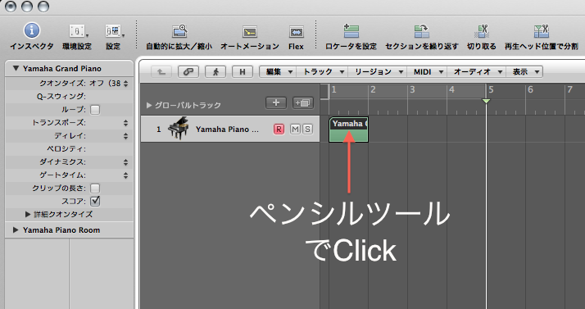
Task: Toggle record enable R button
Action: (x=279, y=130)
